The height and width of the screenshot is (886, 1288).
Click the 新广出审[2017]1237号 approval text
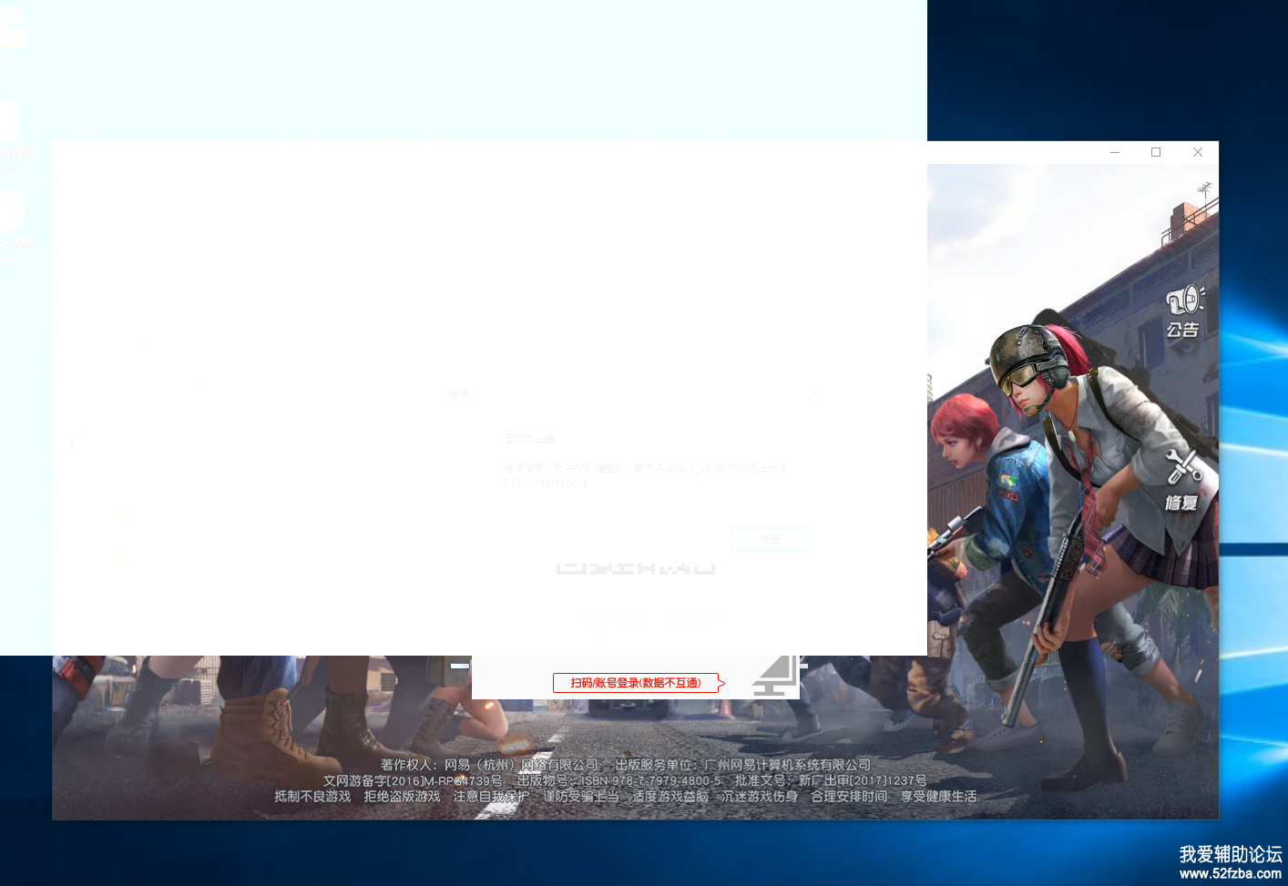863,780
